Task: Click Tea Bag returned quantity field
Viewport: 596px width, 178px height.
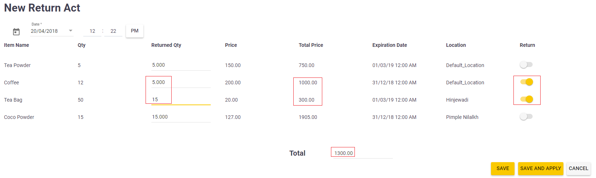Action: 181,100
